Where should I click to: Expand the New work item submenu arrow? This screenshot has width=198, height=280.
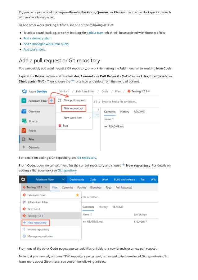(90, 118)
